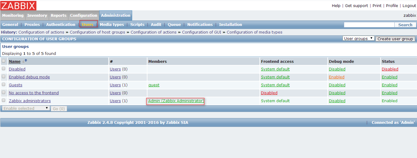Check the box for Guests group
Image resolution: width=417 pixels, height=158 pixels.
click(4, 84)
